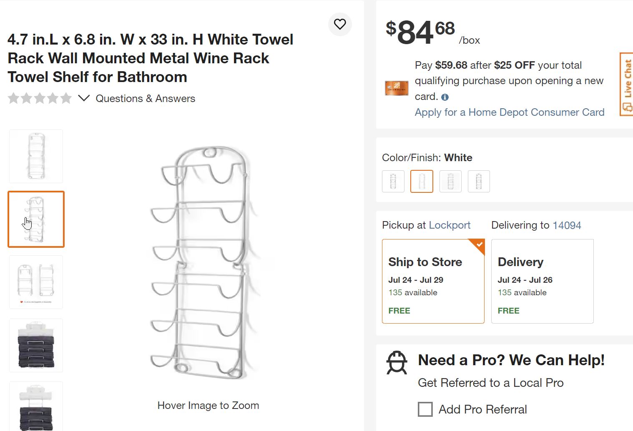This screenshot has width=633, height=431.
Task: View the thumbnail showing two racks side by side
Action: 36,282
